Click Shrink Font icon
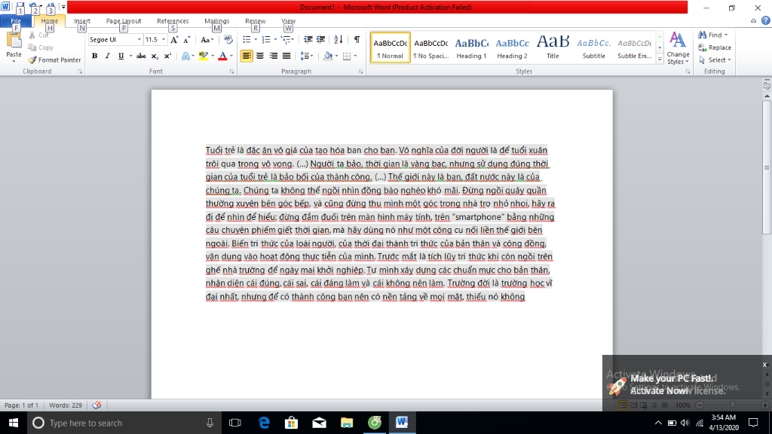The image size is (772, 434). (x=187, y=40)
